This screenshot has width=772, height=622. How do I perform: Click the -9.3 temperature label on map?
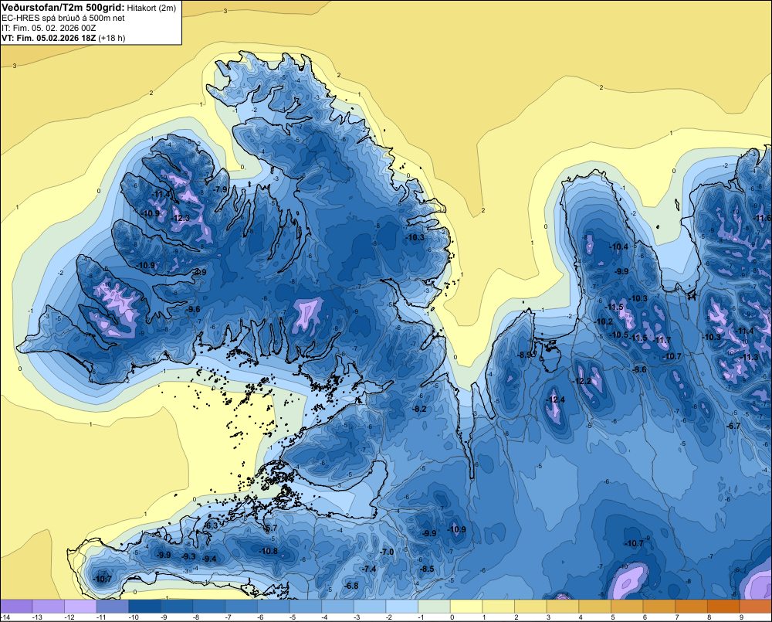189,556
